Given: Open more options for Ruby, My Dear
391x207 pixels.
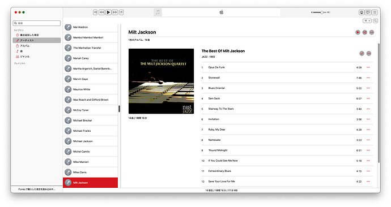Looking at the screenshot, I should click(368, 130).
